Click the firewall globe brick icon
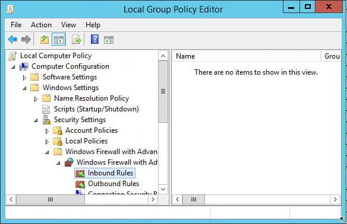Image resolution: width=347 pixels, height=224 pixels. [x=69, y=162]
